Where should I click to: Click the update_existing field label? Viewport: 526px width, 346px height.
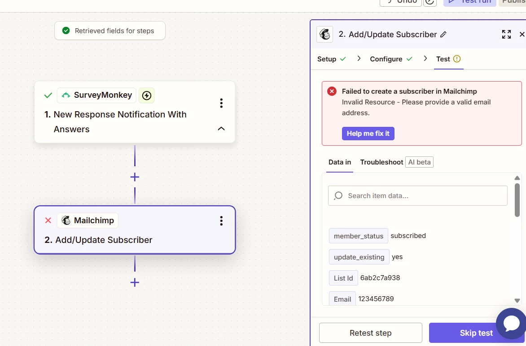[x=359, y=257]
